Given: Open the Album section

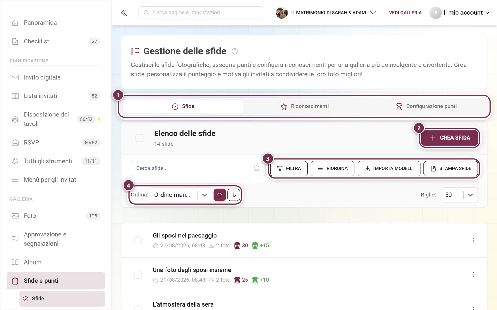Looking at the screenshot, I should click(56, 262).
